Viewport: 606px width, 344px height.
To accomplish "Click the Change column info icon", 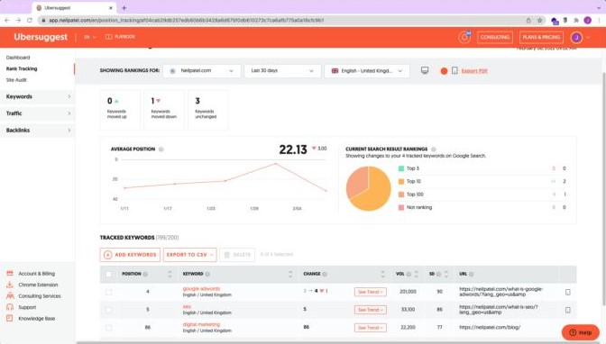I will (325, 274).
